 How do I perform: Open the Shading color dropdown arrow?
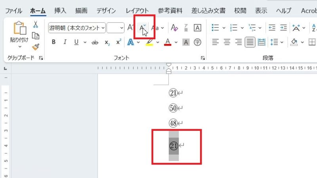302,42
